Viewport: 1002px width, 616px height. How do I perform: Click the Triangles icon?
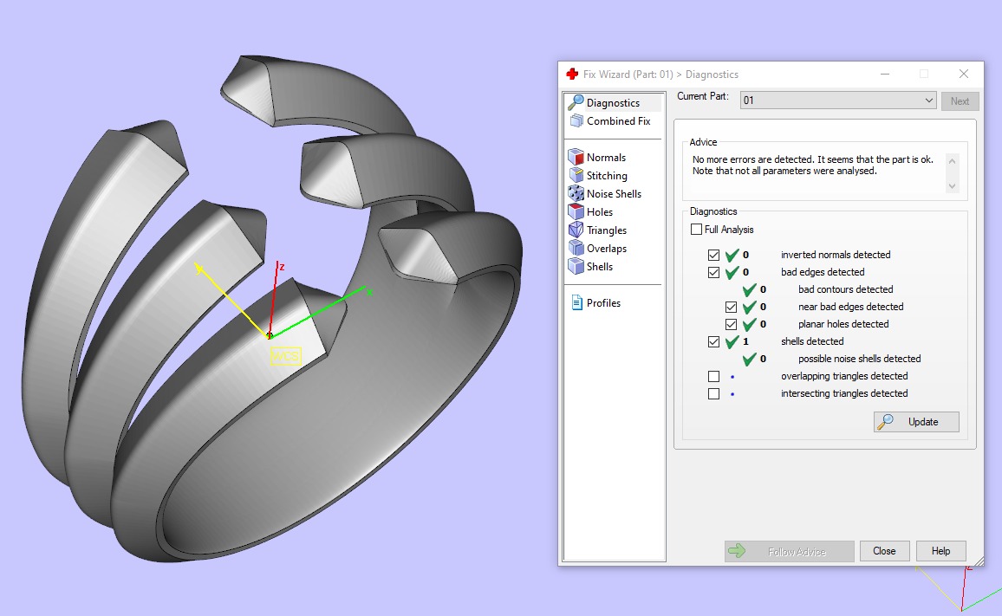pos(576,230)
